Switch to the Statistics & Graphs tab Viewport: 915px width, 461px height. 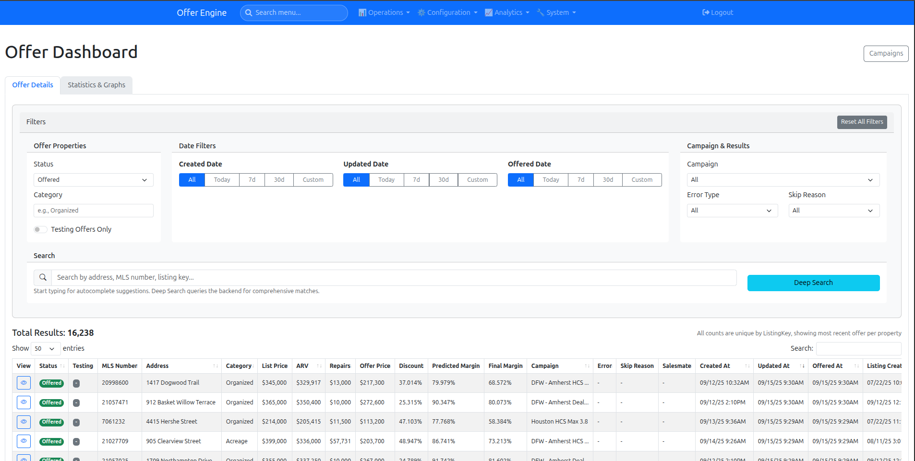(96, 85)
